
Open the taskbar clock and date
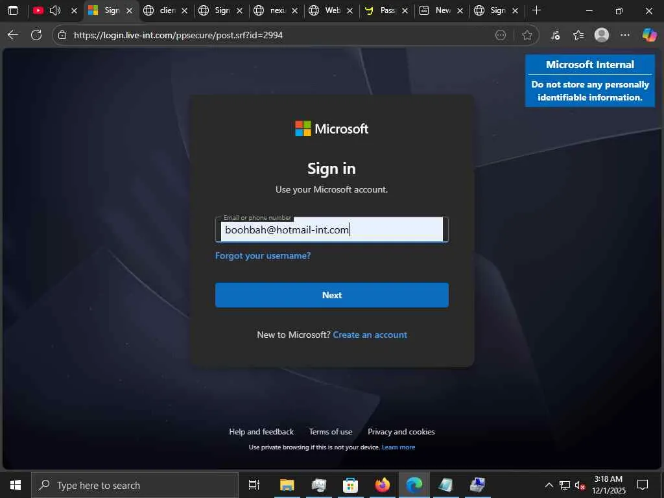tap(609, 485)
